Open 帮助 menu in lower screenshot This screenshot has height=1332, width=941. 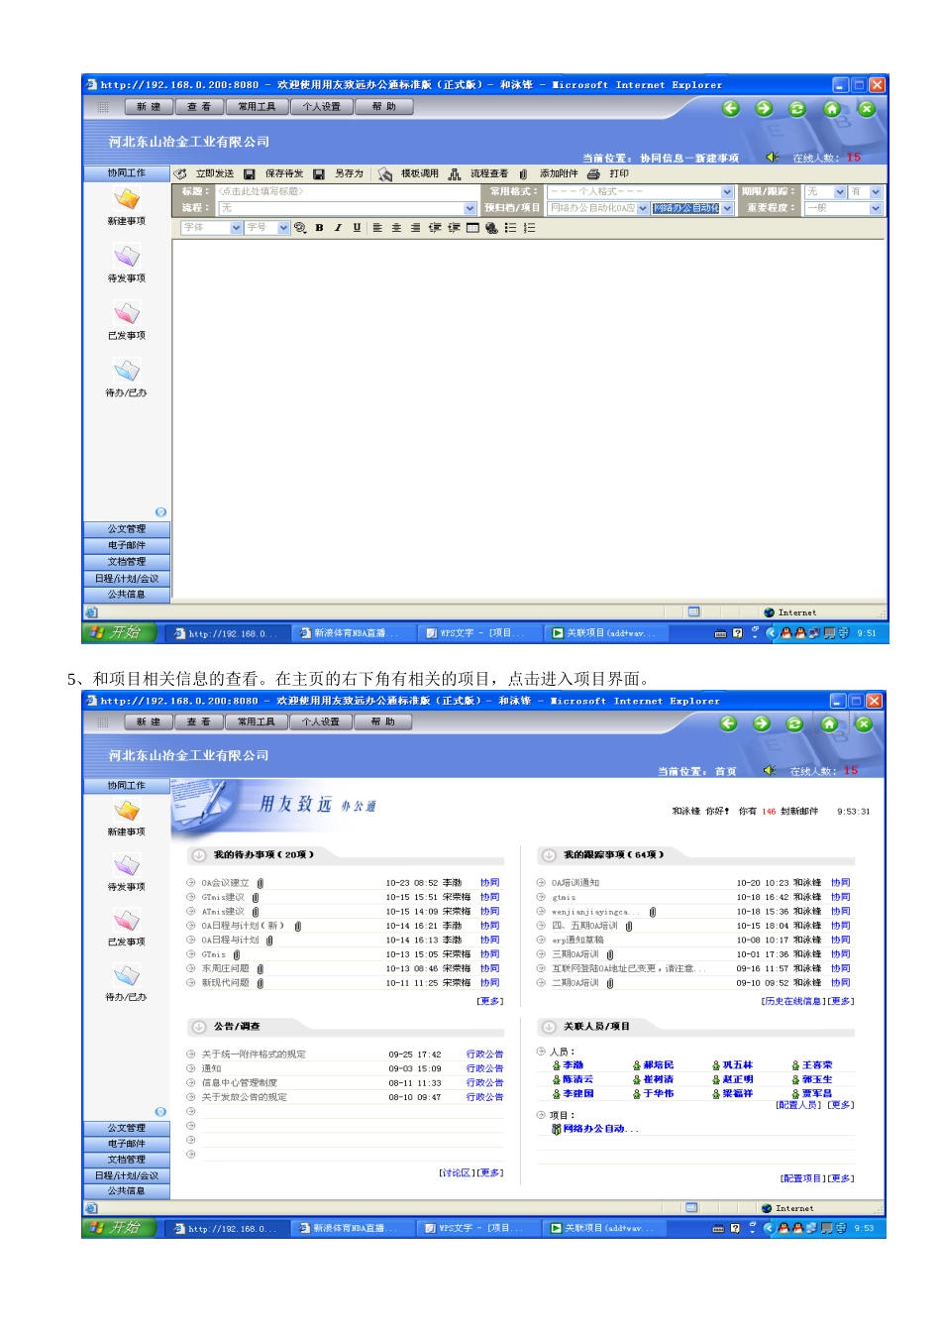click(383, 722)
